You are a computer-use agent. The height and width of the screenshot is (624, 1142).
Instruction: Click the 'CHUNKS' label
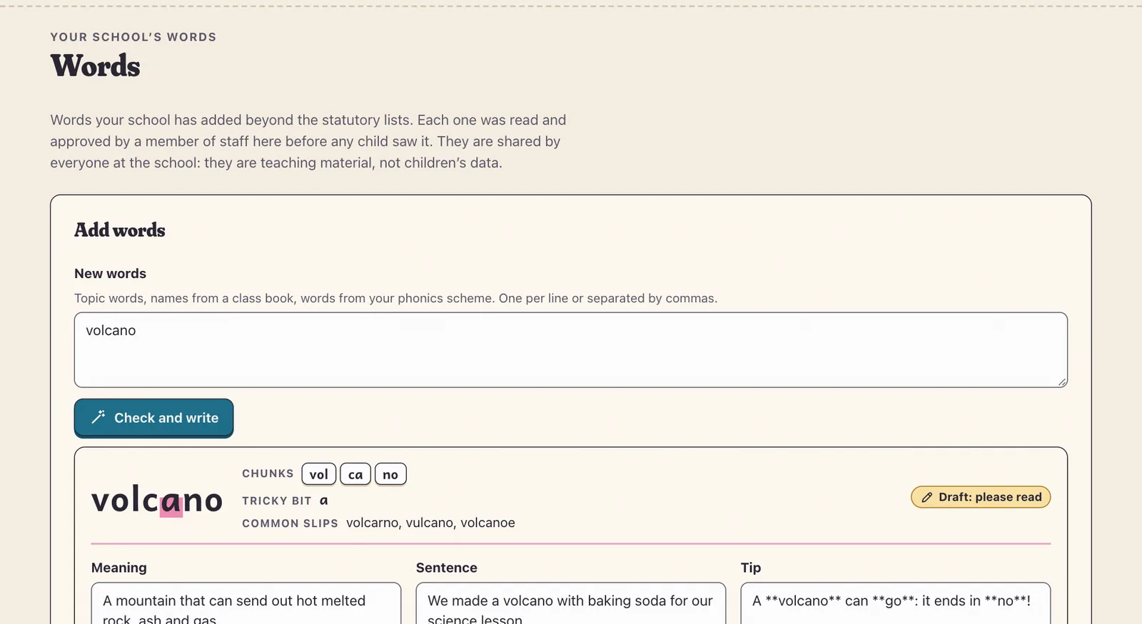pos(268,474)
